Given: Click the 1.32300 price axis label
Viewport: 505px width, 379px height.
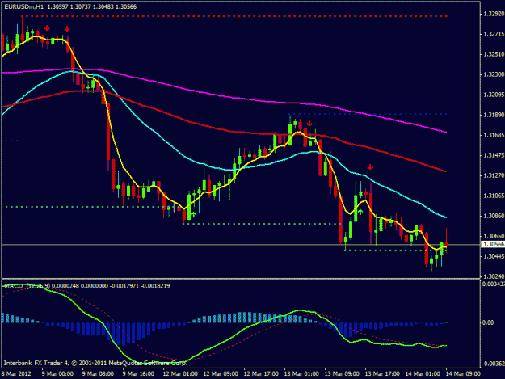Looking at the screenshot, I should [x=494, y=74].
